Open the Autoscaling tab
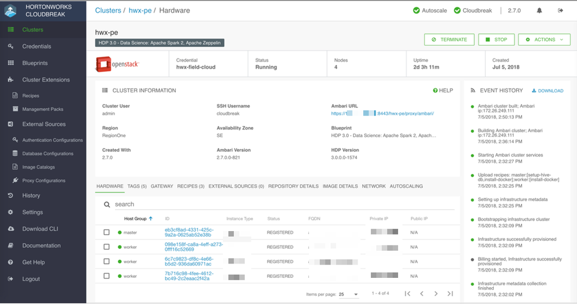Image resolution: width=577 pixels, height=305 pixels. point(406,187)
